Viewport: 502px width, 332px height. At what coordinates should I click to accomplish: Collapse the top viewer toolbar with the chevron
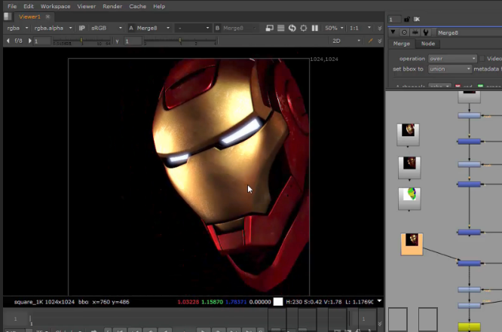click(380, 28)
